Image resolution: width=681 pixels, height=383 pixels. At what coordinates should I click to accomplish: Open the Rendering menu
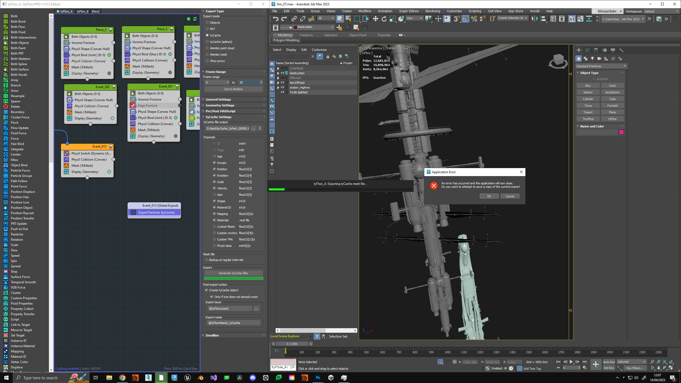(433, 11)
